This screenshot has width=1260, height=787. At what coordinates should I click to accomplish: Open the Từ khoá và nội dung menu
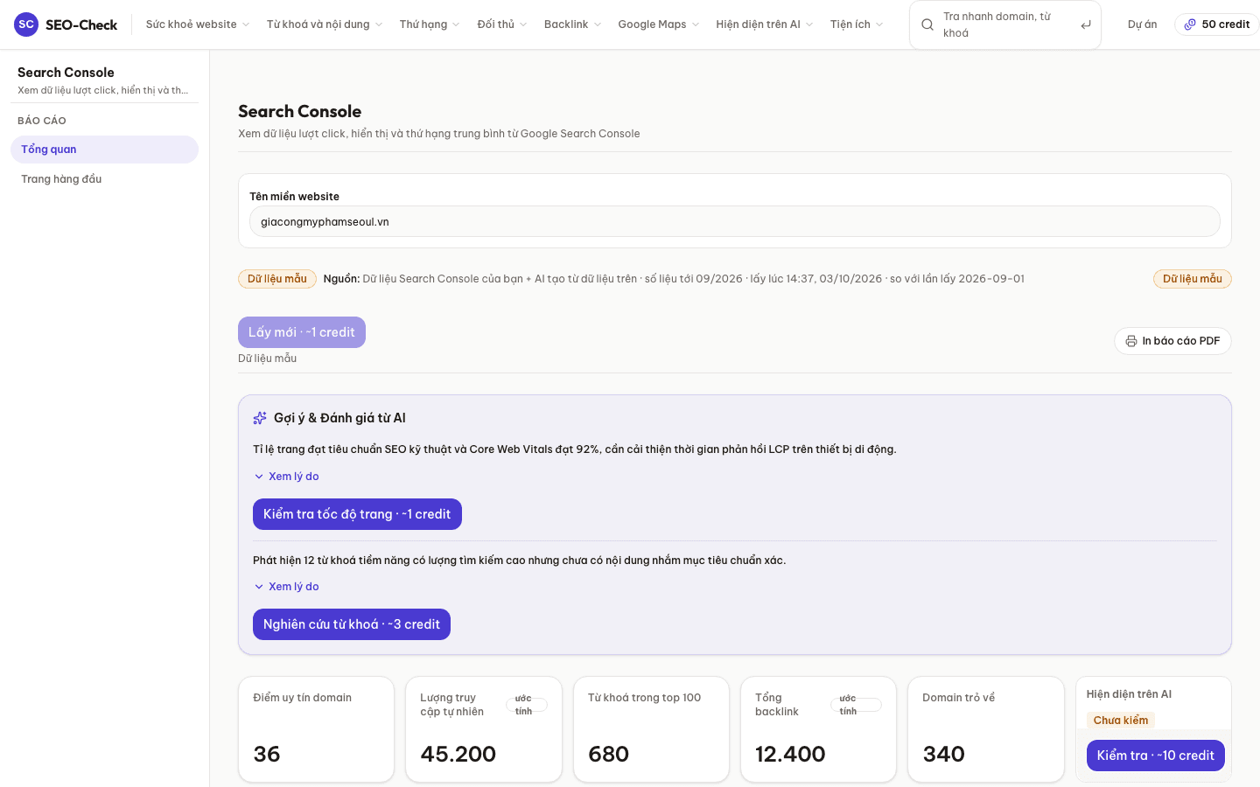tap(325, 24)
